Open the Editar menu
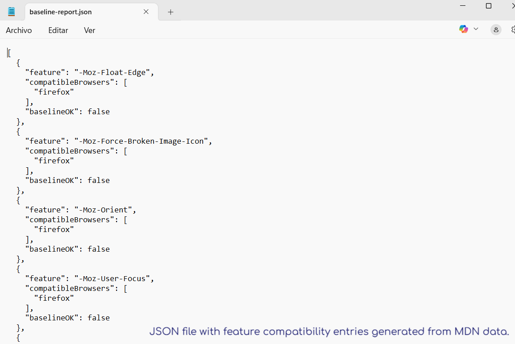515x344 pixels. (58, 30)
